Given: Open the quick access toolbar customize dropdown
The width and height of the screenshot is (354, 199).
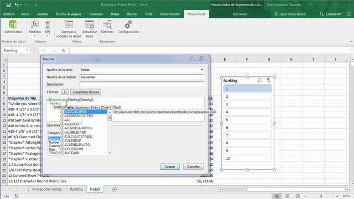Looking at the screenshot, I should pos(35,5).
